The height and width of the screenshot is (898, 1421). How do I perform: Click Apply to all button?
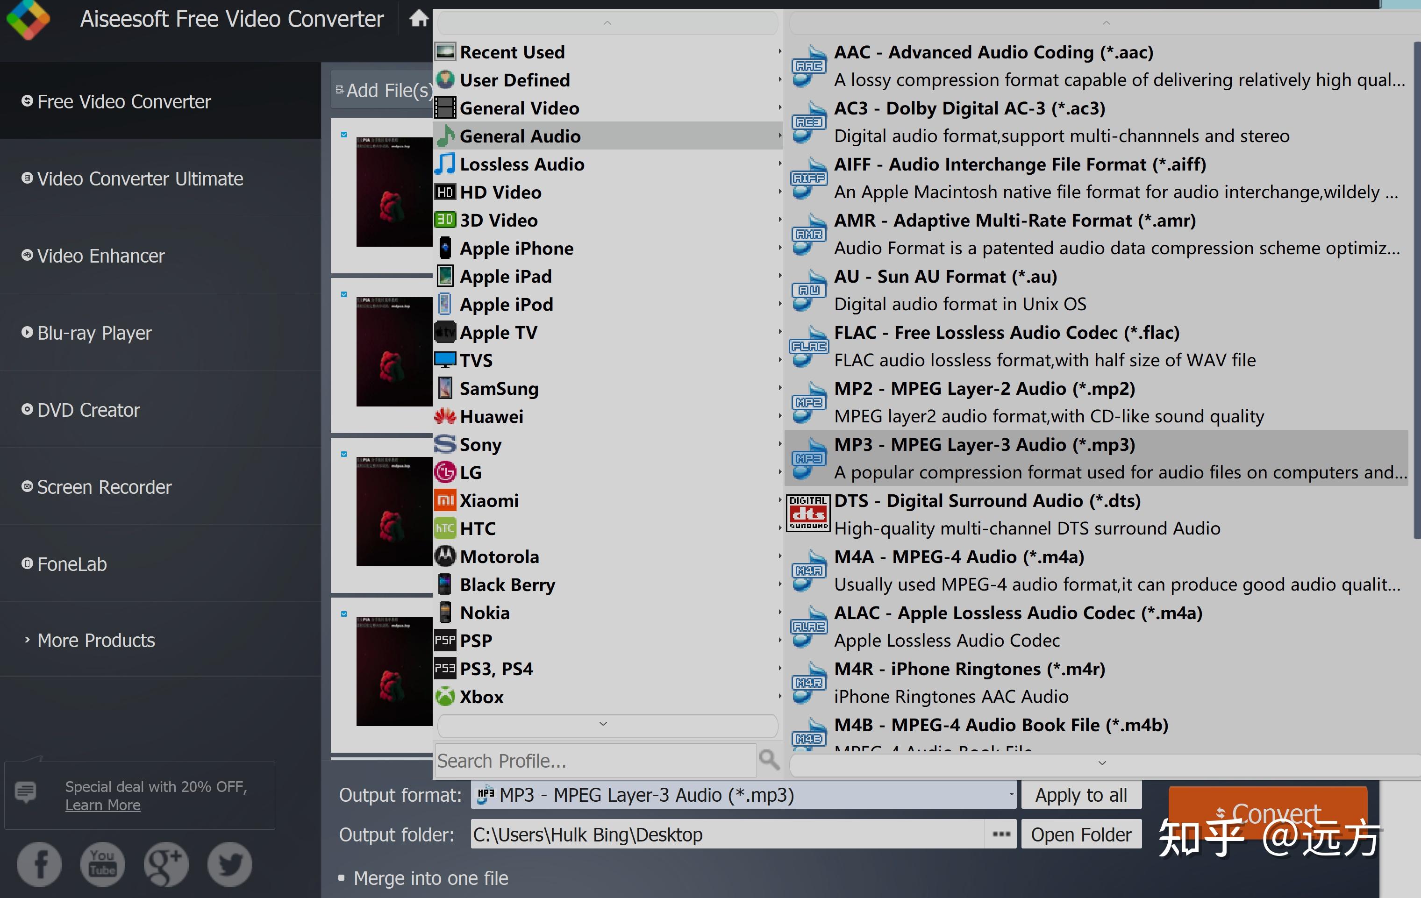click(1081, 795)
